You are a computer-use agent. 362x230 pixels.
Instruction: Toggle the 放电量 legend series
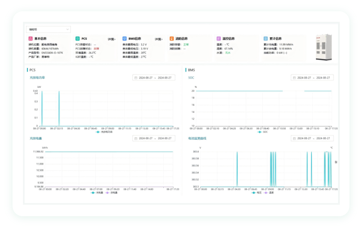pos(111,193)
